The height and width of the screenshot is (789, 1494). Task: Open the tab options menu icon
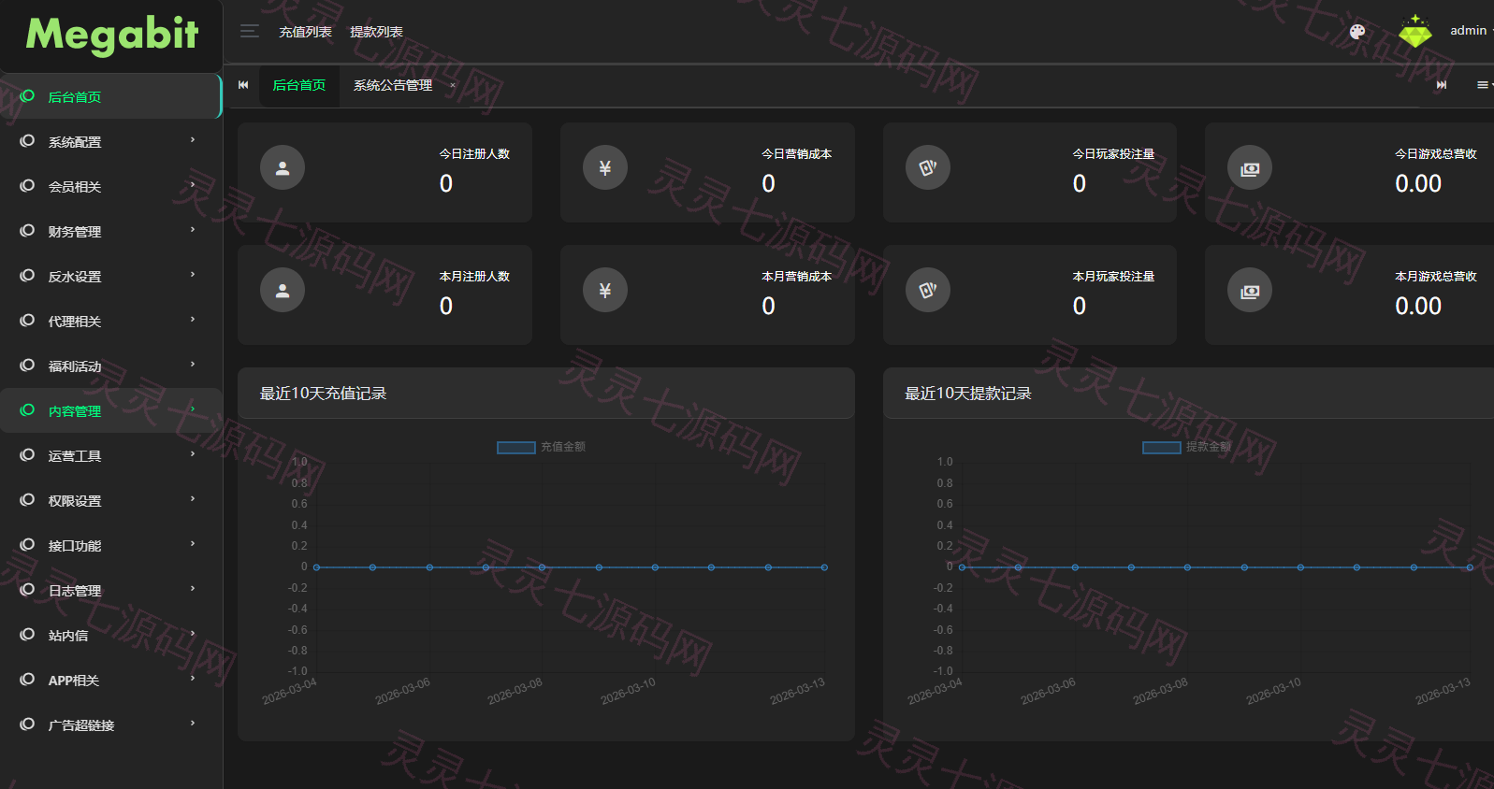[x=1484, y=85]
